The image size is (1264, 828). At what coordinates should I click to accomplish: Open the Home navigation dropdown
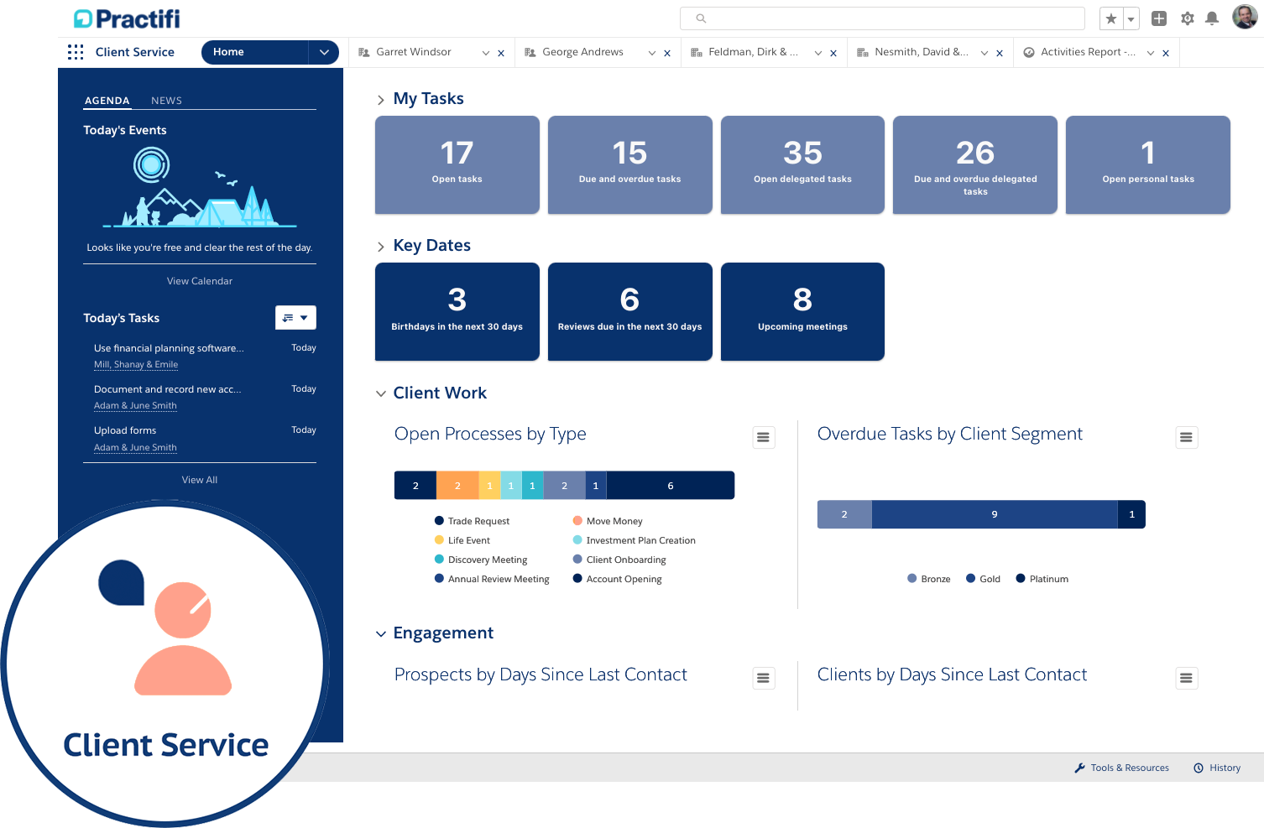(x=324, y=52)
